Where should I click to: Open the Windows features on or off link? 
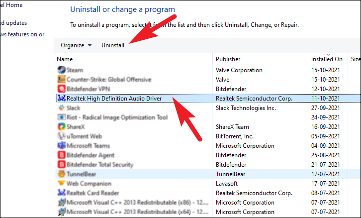(x=22, y=34)
